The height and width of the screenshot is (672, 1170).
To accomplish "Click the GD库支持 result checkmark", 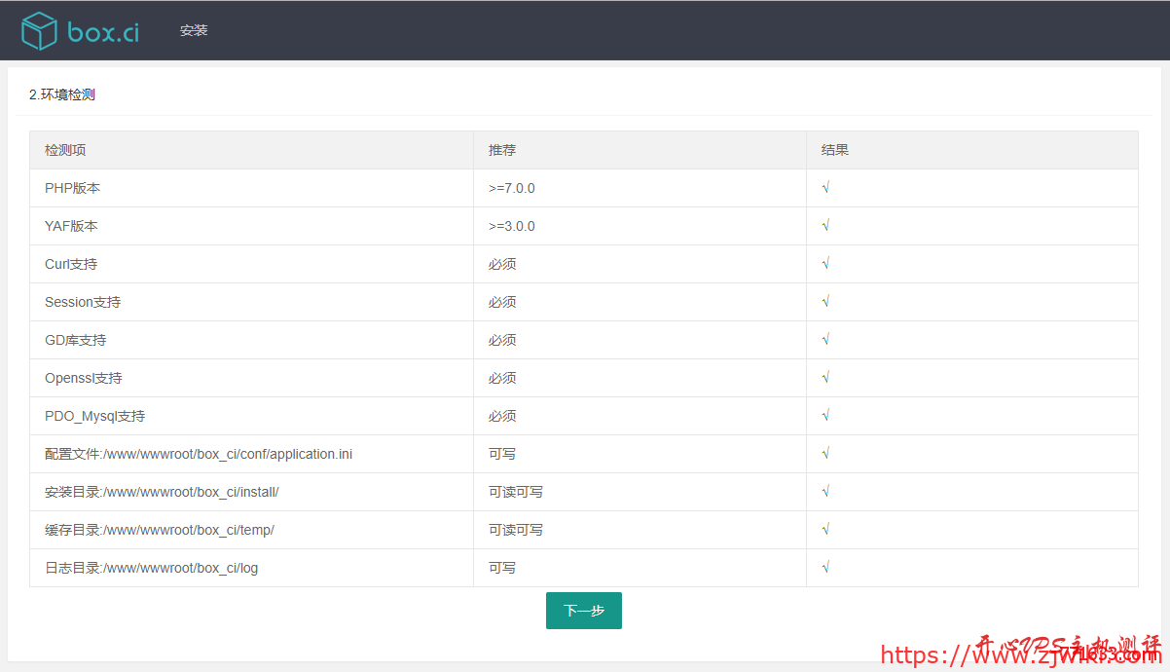I will (x=825, y=340).
